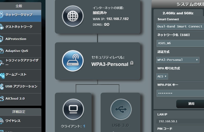Click the USB 3.0 device icon
The height and width of the screenshot is (132, 204).
[x=121, y=109]
